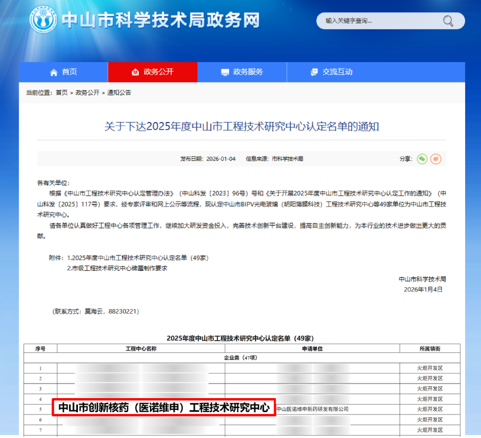Open the 交流互动 navigation tab

click(x=332, y=72)
